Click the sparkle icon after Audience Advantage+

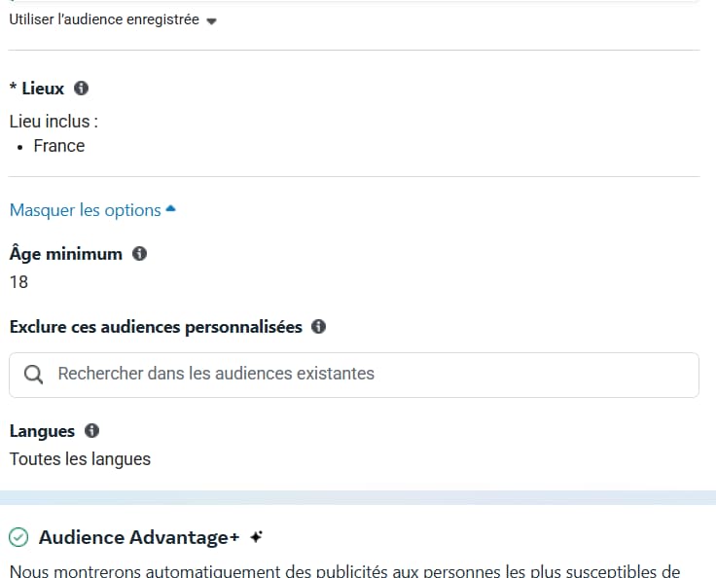coord(256,537)
